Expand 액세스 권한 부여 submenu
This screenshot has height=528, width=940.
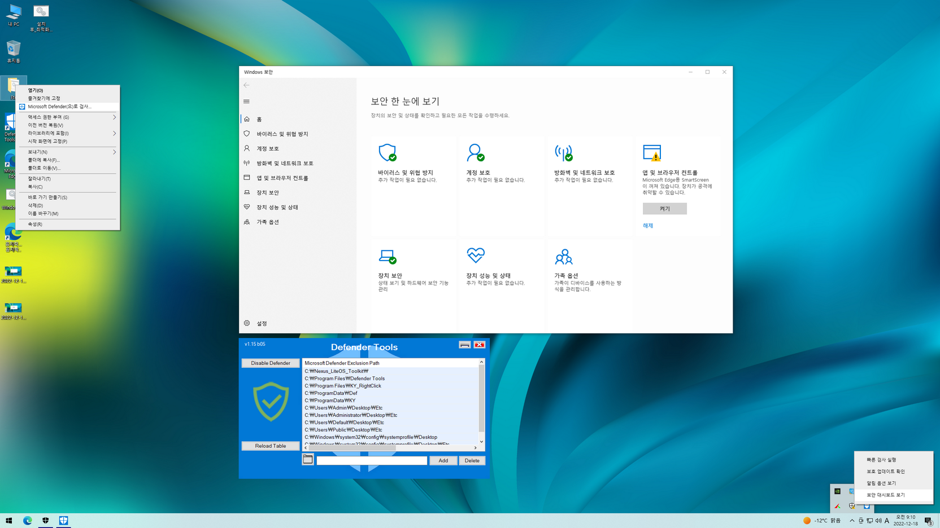coord(68,117)
